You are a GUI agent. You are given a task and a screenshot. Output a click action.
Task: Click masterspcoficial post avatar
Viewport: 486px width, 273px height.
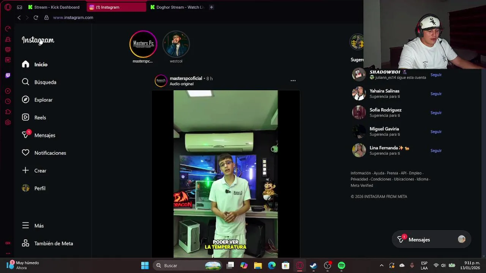point(161,81)
